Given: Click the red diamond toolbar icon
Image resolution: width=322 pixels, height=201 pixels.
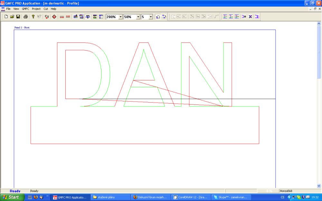Looking at the screenshot, I should point(54,16).
